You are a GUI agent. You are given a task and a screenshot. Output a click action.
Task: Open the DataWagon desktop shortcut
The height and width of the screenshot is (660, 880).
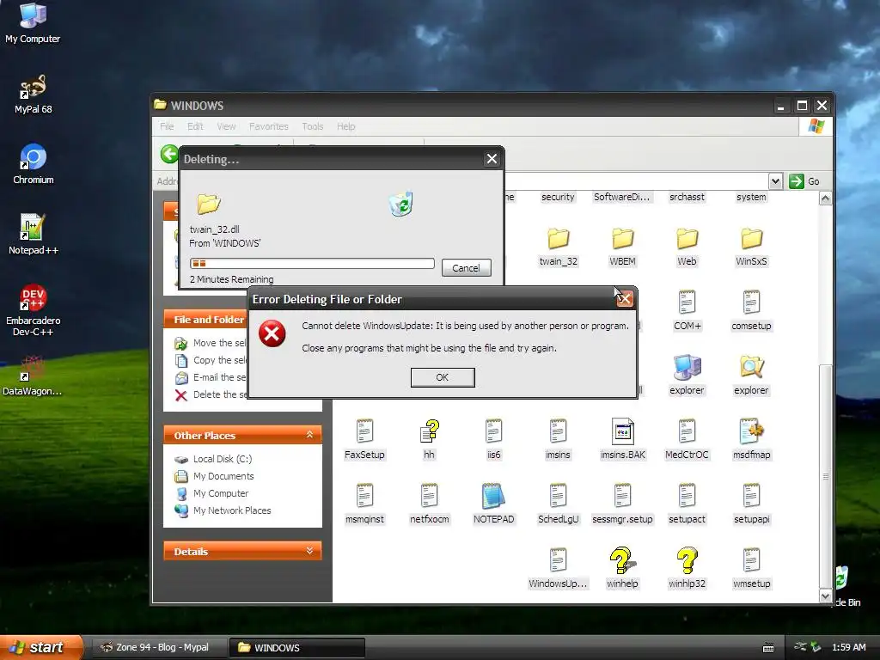click(33, 375)
